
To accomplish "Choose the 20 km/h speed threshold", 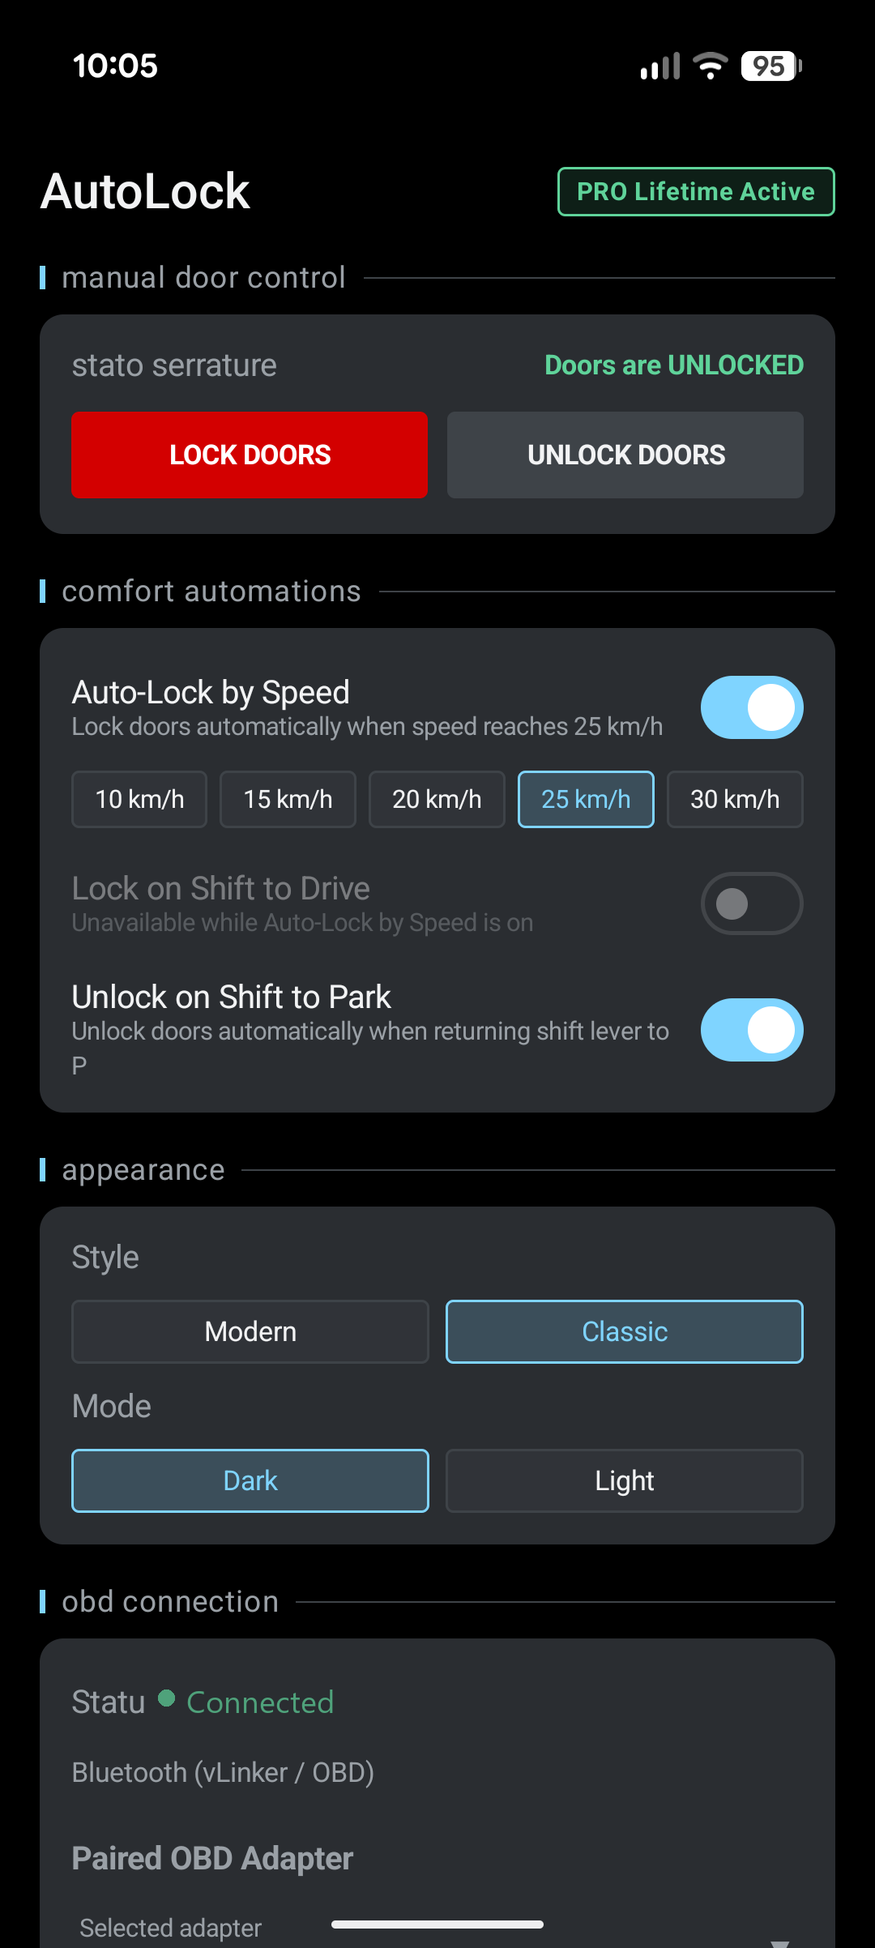I will [x=437, y=799].
